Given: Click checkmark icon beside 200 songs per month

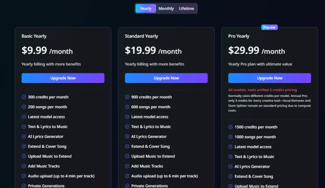Looking at the screenshot, I should coord(24,107).
